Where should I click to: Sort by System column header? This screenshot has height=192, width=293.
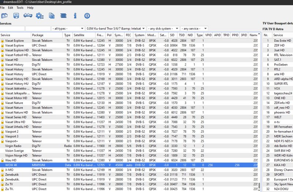[x=140, y=35]
